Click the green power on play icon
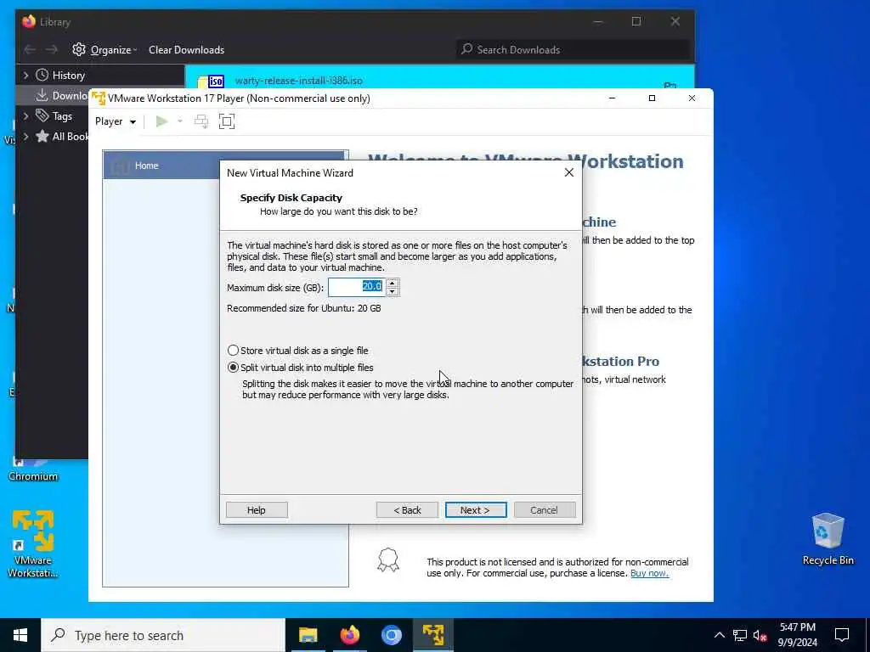 click(x=161, y=121)
